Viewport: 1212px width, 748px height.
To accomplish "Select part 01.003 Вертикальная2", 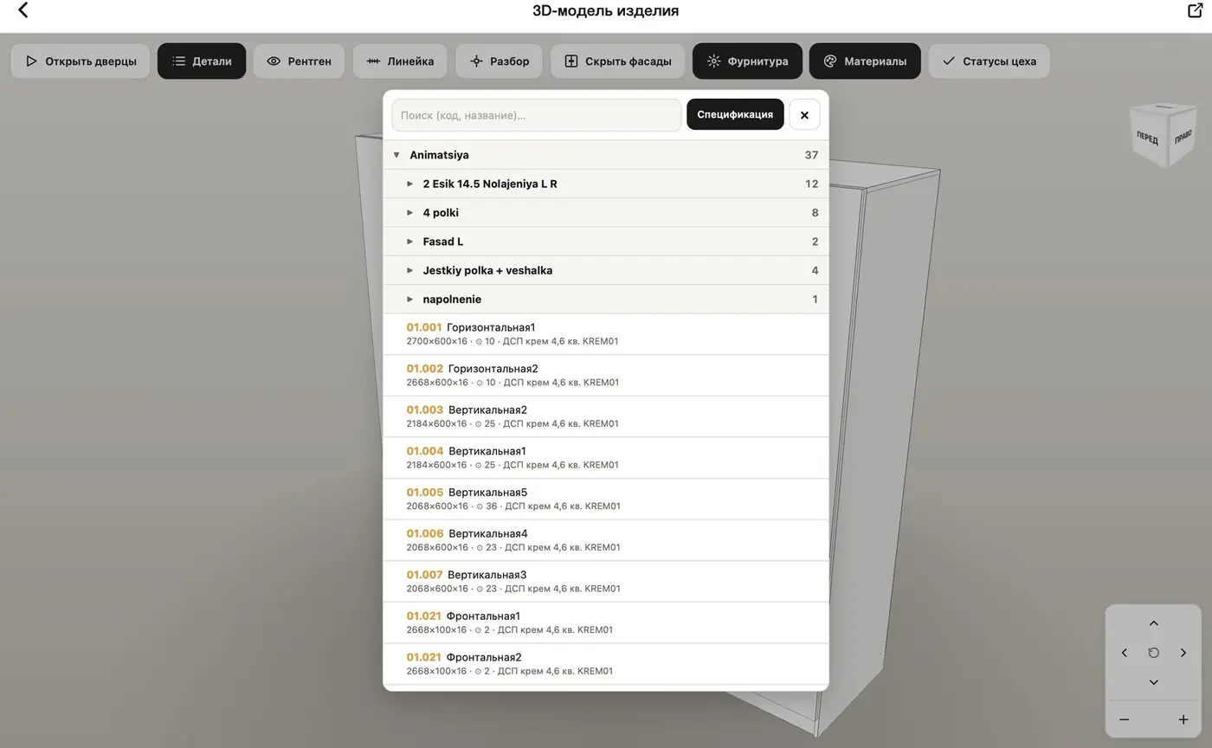I will pyautogui.click(x=606, y=416).
